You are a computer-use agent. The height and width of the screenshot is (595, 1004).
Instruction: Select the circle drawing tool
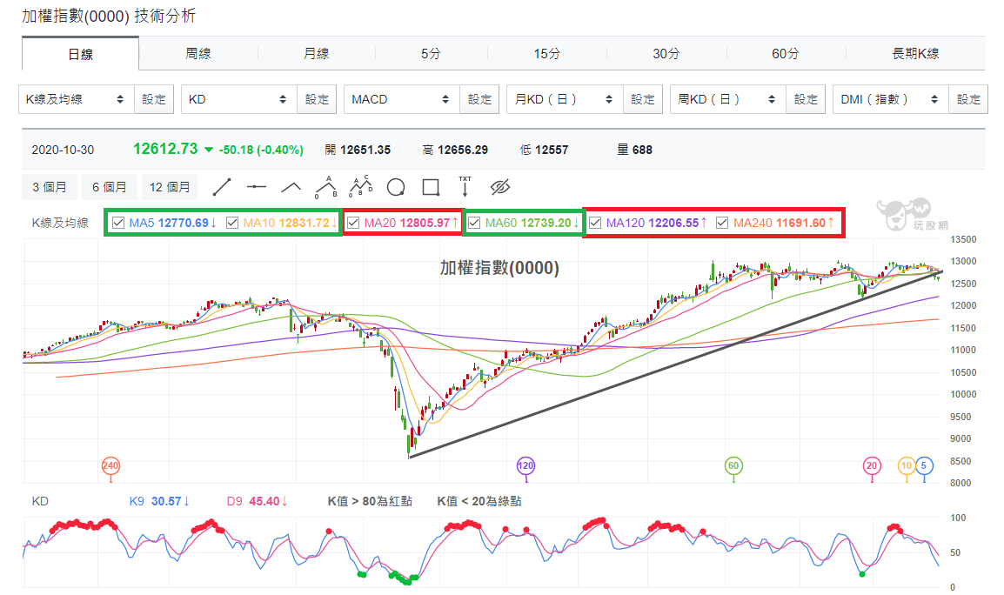[x=396, y=187]
